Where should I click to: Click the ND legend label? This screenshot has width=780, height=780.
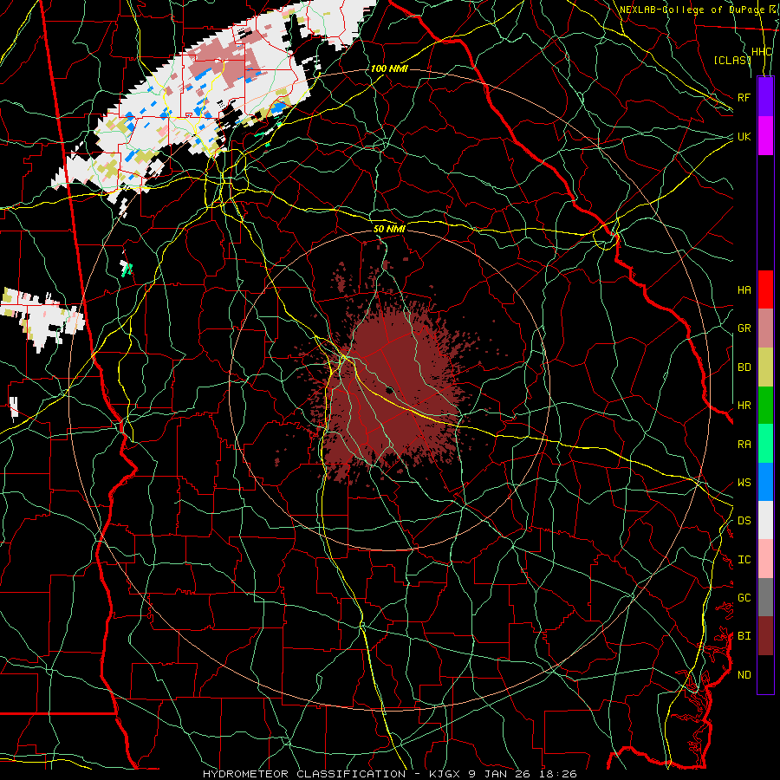(744, 675)
